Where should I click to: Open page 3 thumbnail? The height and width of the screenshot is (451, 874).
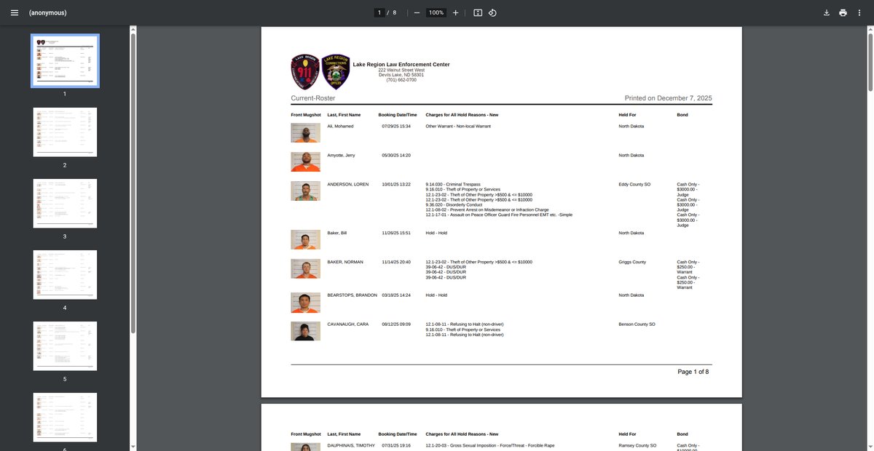[x=65, y=203]
